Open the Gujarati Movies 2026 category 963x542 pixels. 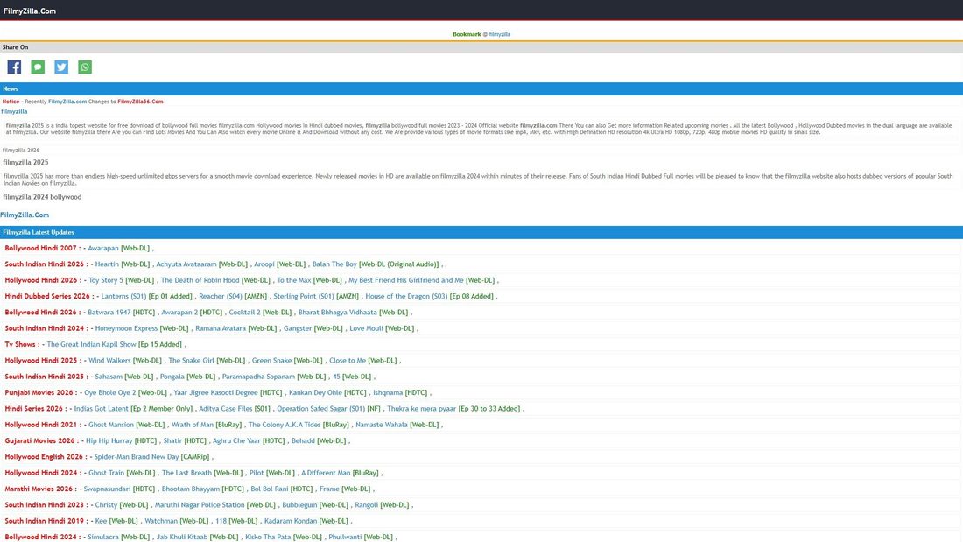coord(40,440)
